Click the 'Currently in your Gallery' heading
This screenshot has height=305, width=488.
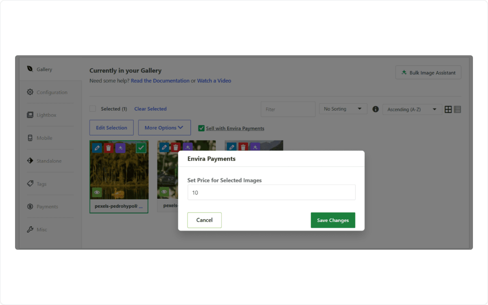click(125, 71)
